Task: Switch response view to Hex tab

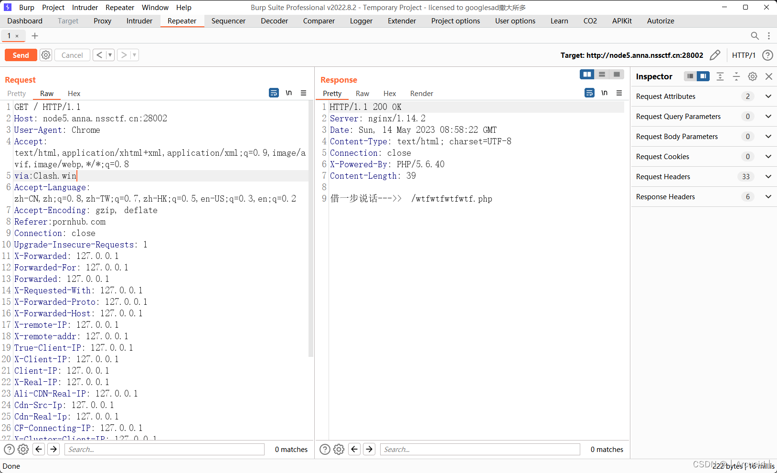Action: click(390, 94)
